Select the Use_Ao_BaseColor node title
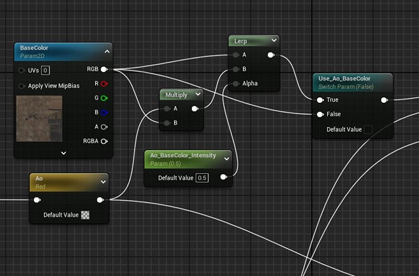Screen dimensions: 419x276 tap(344, 79)
